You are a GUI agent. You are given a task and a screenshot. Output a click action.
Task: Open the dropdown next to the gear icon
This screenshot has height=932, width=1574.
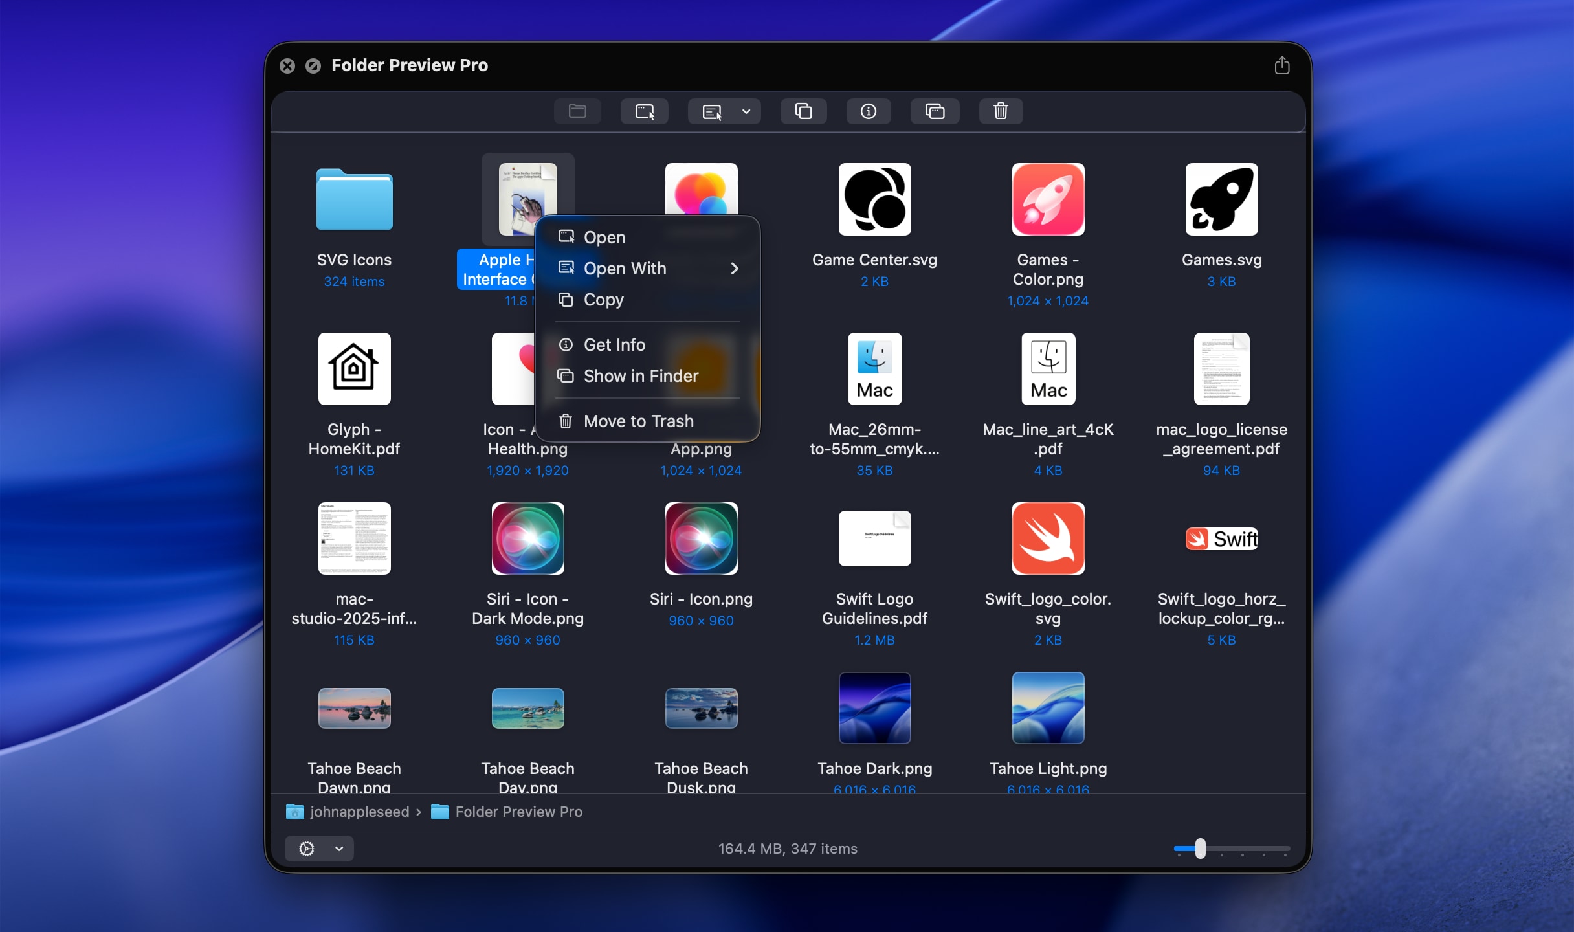(337, 849)
